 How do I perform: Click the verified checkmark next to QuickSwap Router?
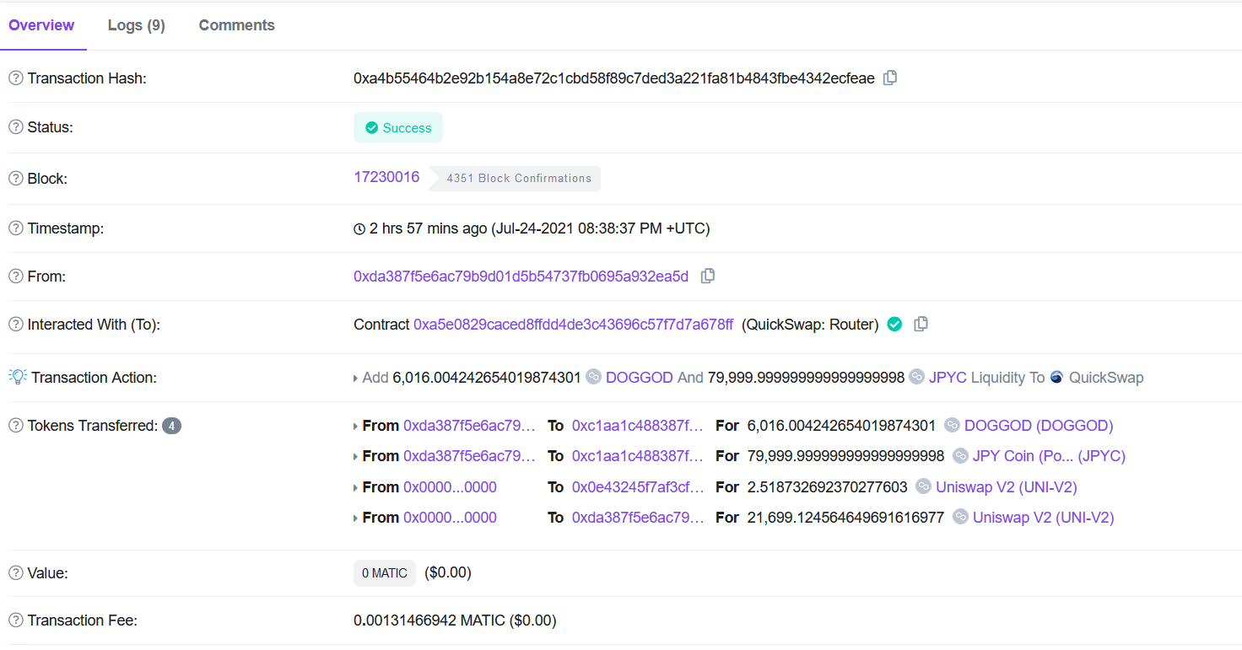point(895,324)
